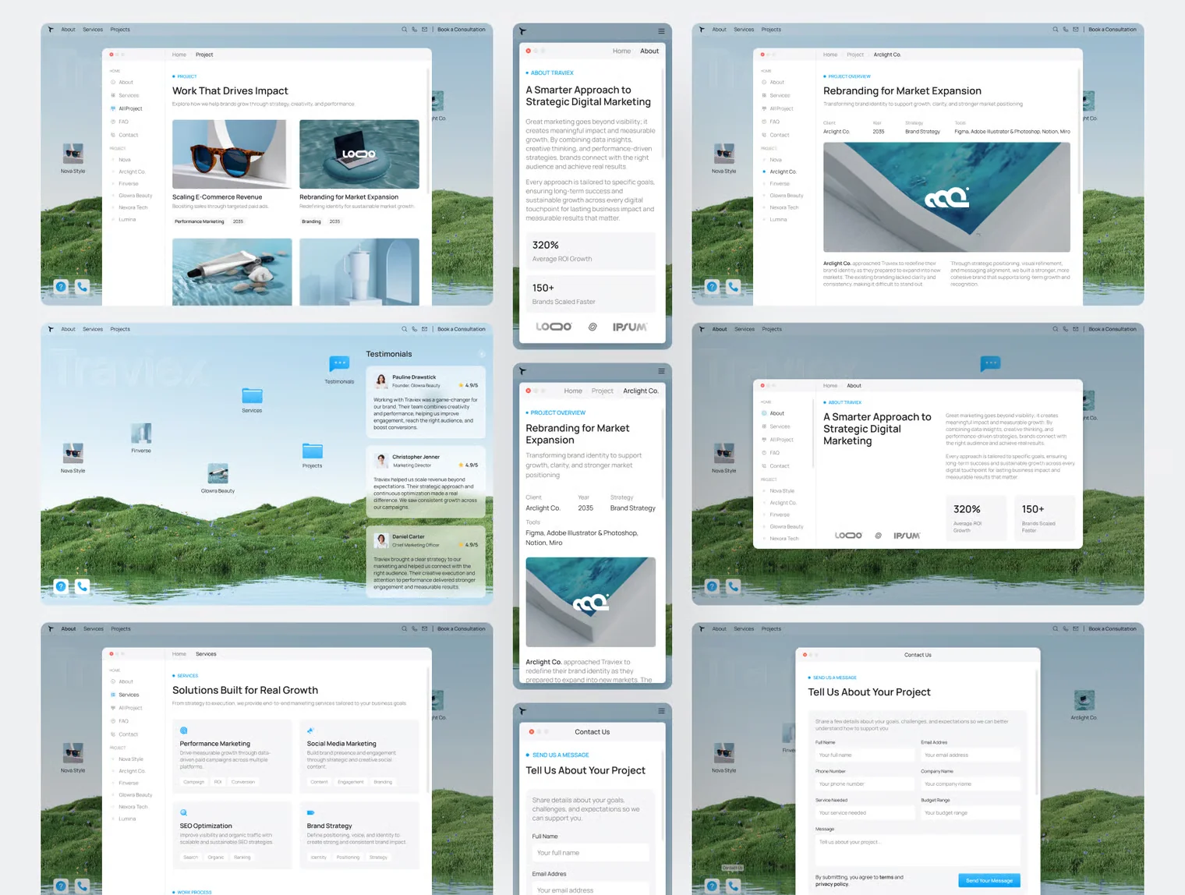Click Book a Consultation in desktop Contact Us screen
Screen dimensions: 1185x895
click(x=1112, y=628)
